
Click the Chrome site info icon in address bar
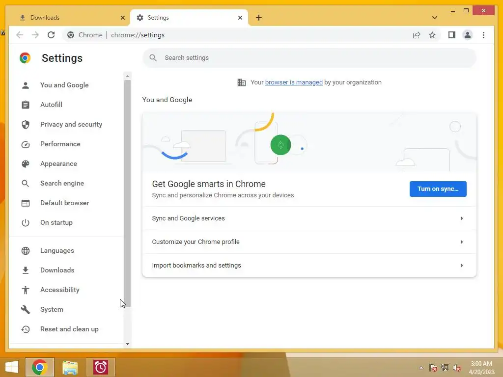click(71, 35)
